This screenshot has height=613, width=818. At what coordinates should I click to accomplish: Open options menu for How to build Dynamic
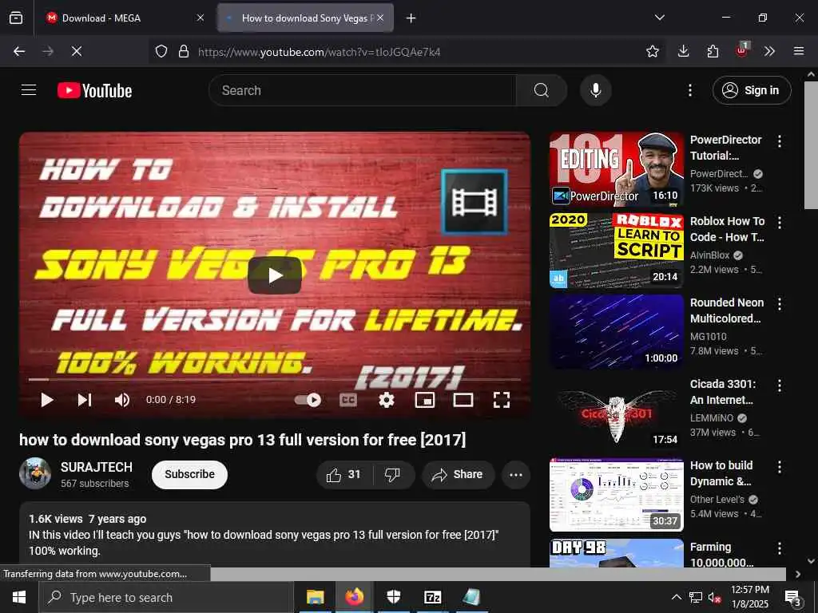tap(780, 466)
